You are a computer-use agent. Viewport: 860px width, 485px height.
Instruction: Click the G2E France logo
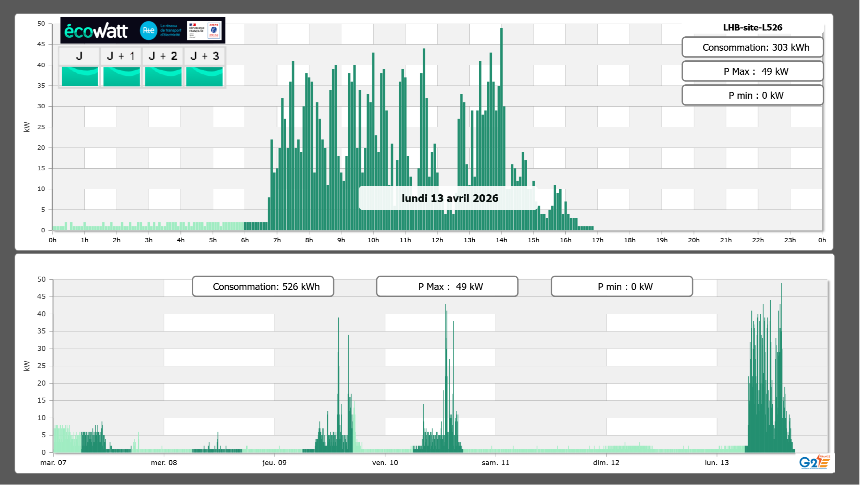tap(814, 462)
